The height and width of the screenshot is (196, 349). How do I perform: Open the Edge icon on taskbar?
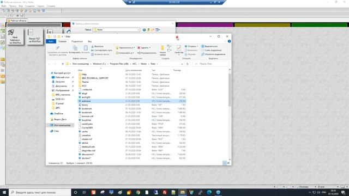pyautogui.click(x=209, y=192)
